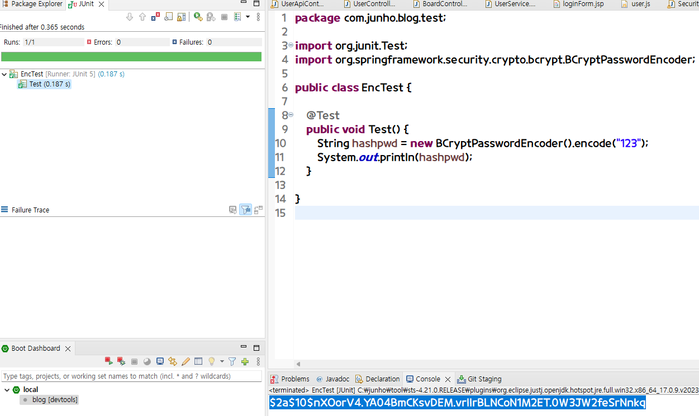This screenshot has height=416, width=699.
Task: Select the blog [devtools] entry
Action: [55, 400]
